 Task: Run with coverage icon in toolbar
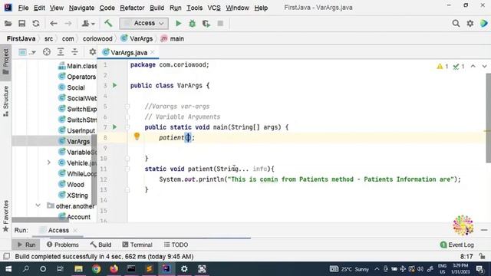tap(206, 24)
